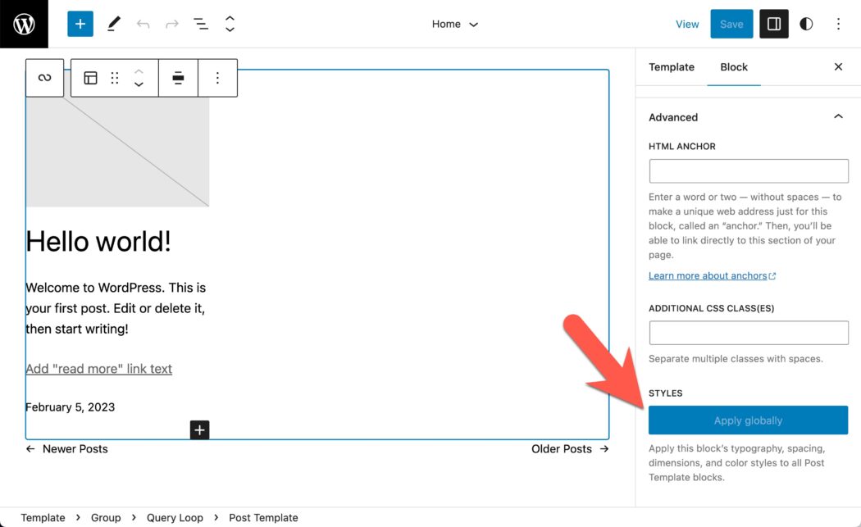Click the Advanced panel heading

click(673, 117)
